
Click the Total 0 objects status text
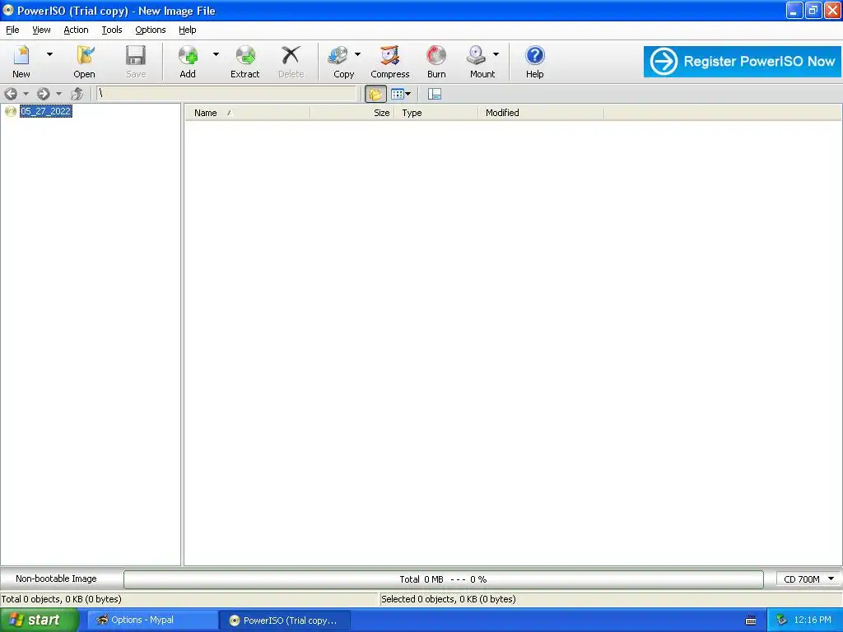click(x=61, y=599)
